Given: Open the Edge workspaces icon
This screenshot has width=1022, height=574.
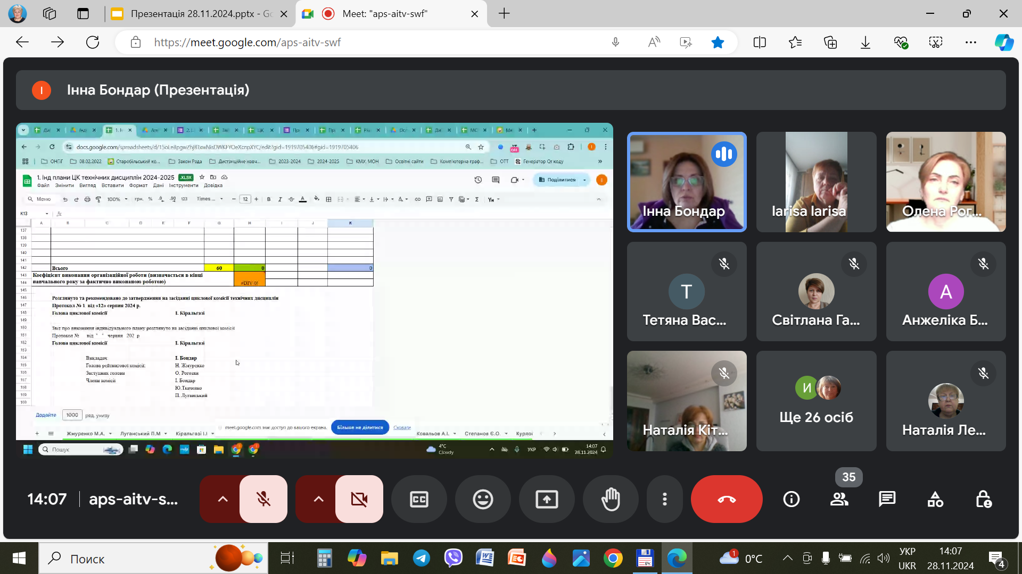Looking at the screenshot, I should tap(49, 14).
